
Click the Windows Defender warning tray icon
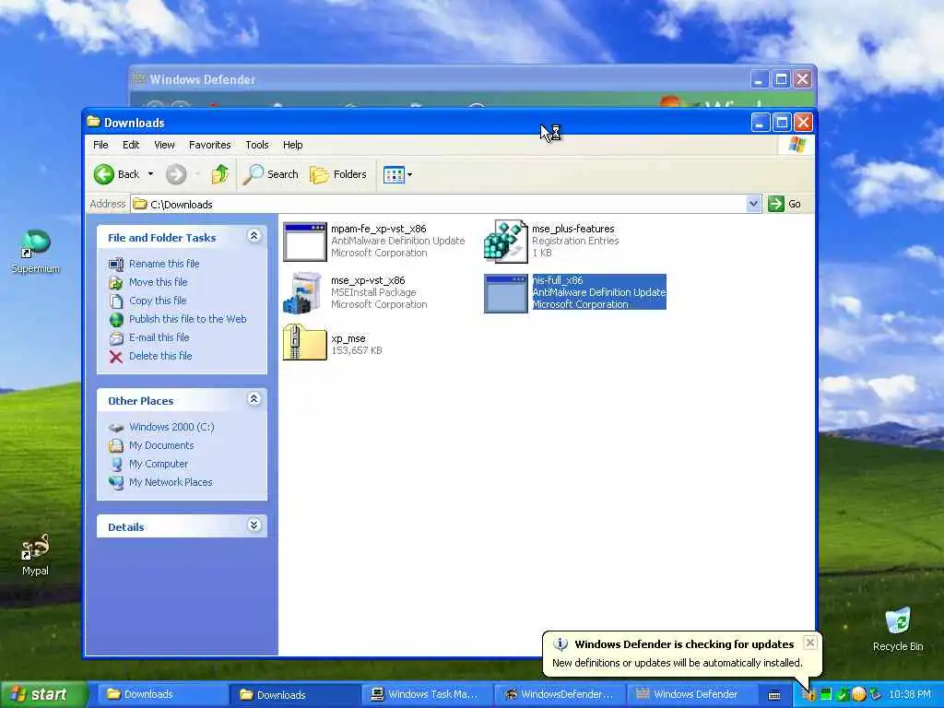click(x=809, y=695)
